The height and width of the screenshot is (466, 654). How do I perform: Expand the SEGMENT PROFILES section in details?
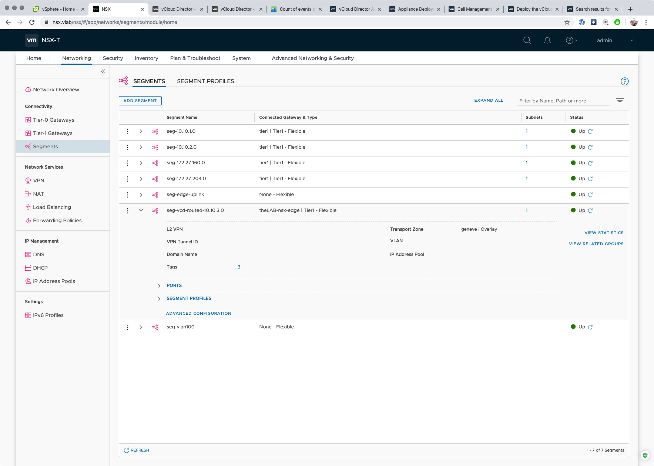[x=159, y=299]
